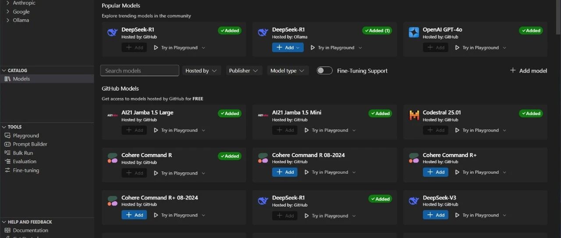Toggle the Fine-Tuning Support switch
The image size is (561, 238).
(x=325, y=70)
